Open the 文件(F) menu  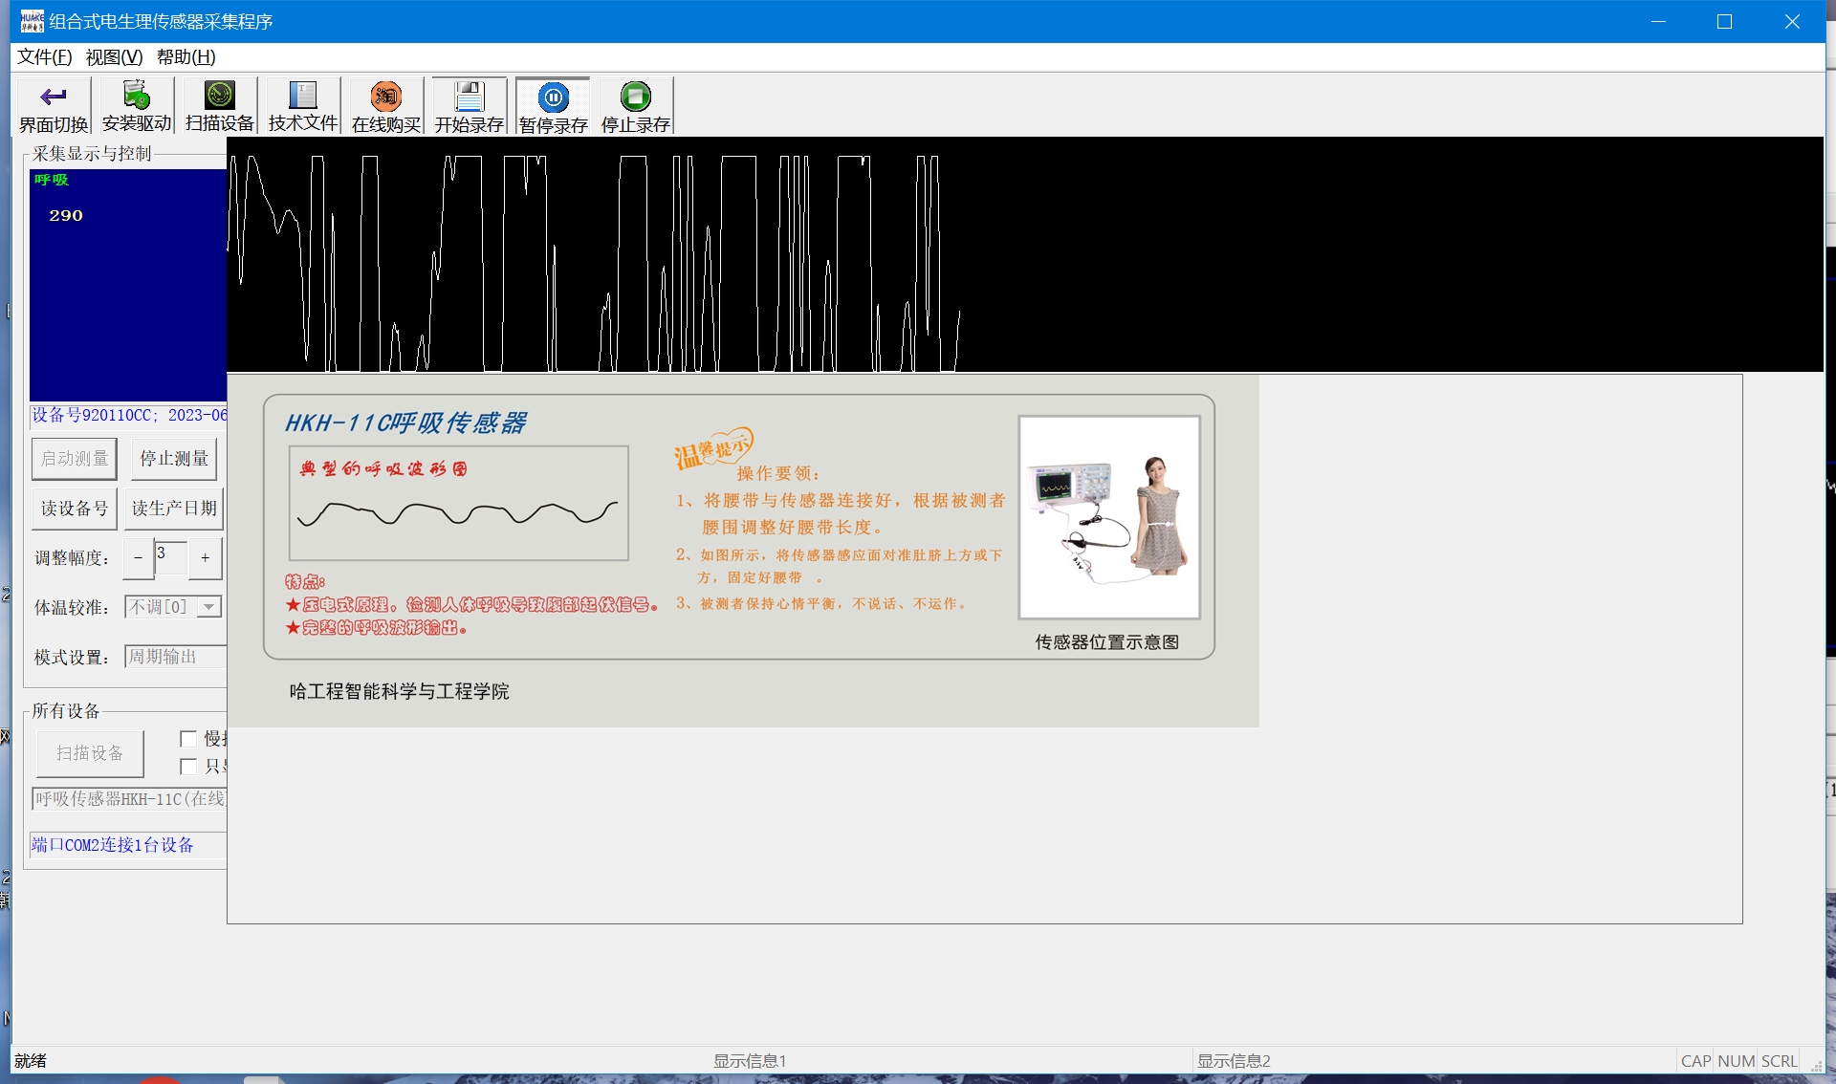(x=44, y=57)
